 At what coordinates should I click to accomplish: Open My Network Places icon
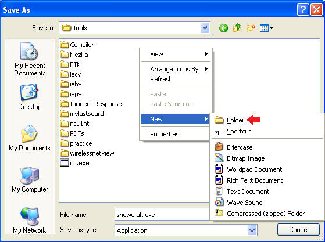click(30, 221)
